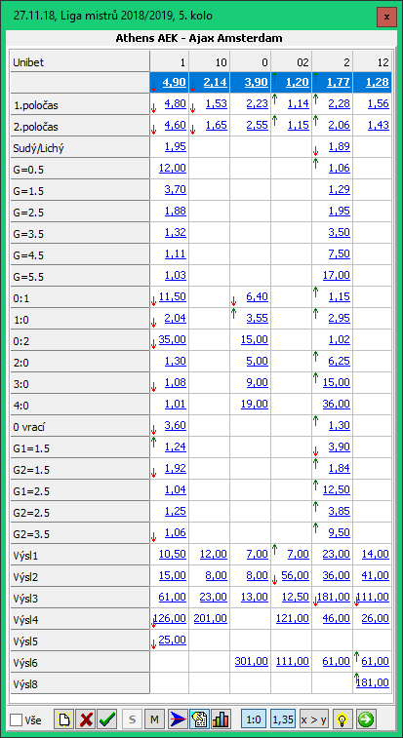Toggle the S button in the toolbar
403x738 pixels.
click(133, 719)
